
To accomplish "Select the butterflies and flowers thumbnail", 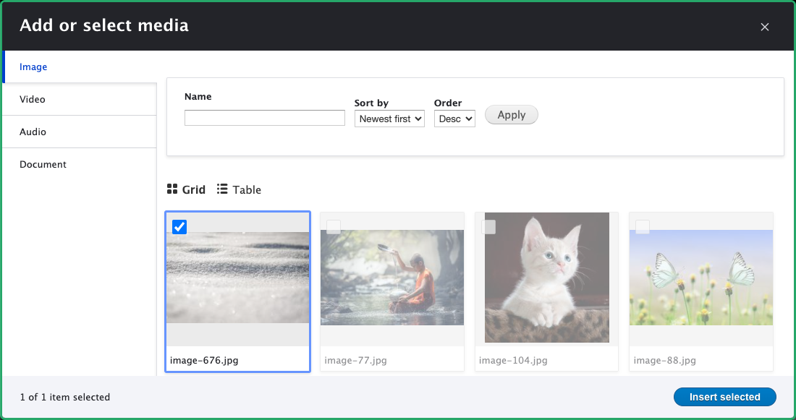I will tap(701, 278).
